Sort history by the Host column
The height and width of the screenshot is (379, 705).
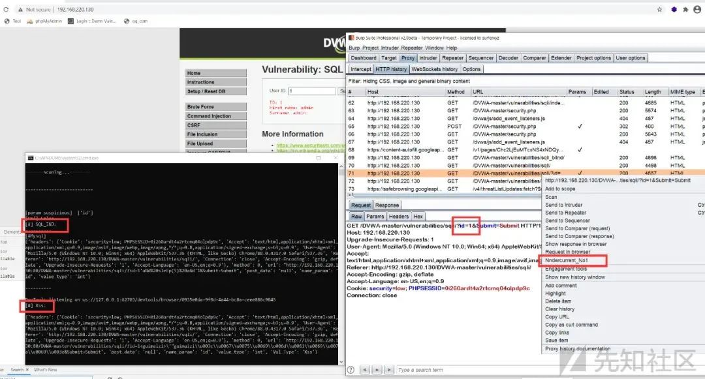pyautogui.click(x=405, y=92)
